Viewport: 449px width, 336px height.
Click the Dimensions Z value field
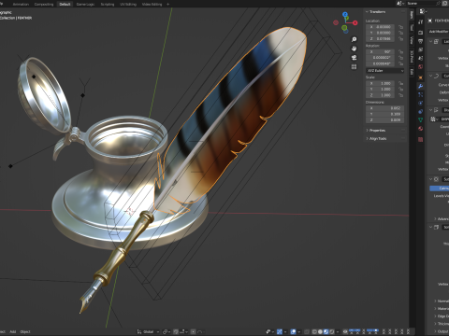coord(385,119)
